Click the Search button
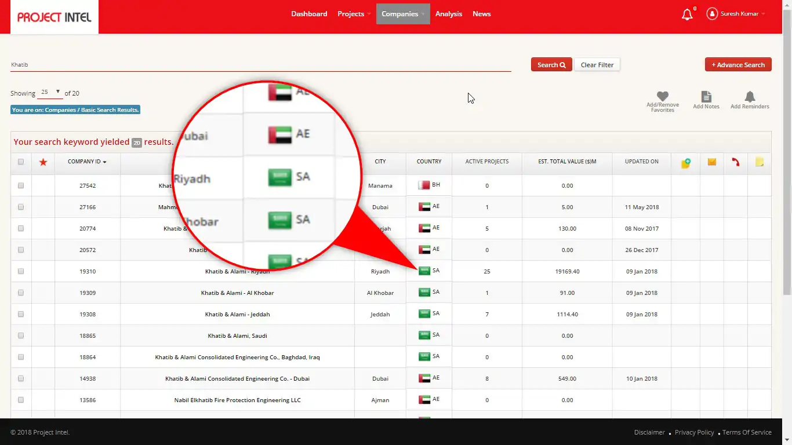Image resolution: width=792 pixels, height=445 pixels. pos(551,65)
